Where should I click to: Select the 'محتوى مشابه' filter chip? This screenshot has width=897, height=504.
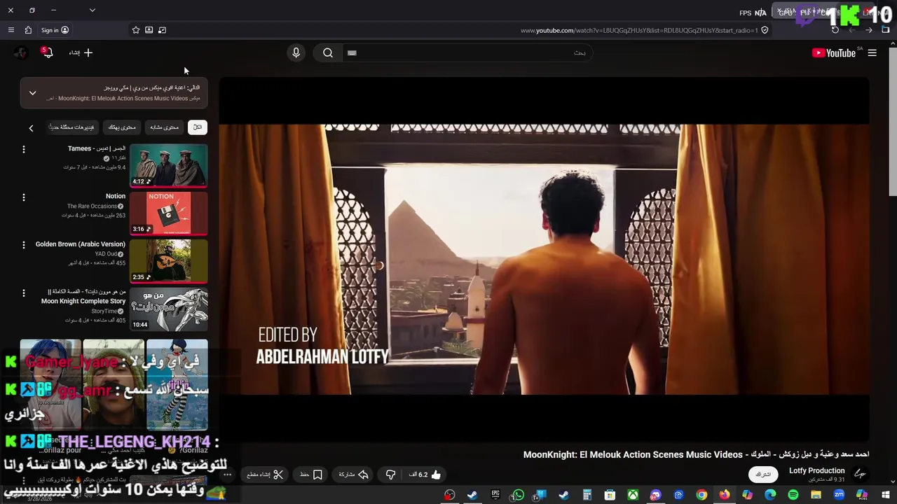coord(165,127)
